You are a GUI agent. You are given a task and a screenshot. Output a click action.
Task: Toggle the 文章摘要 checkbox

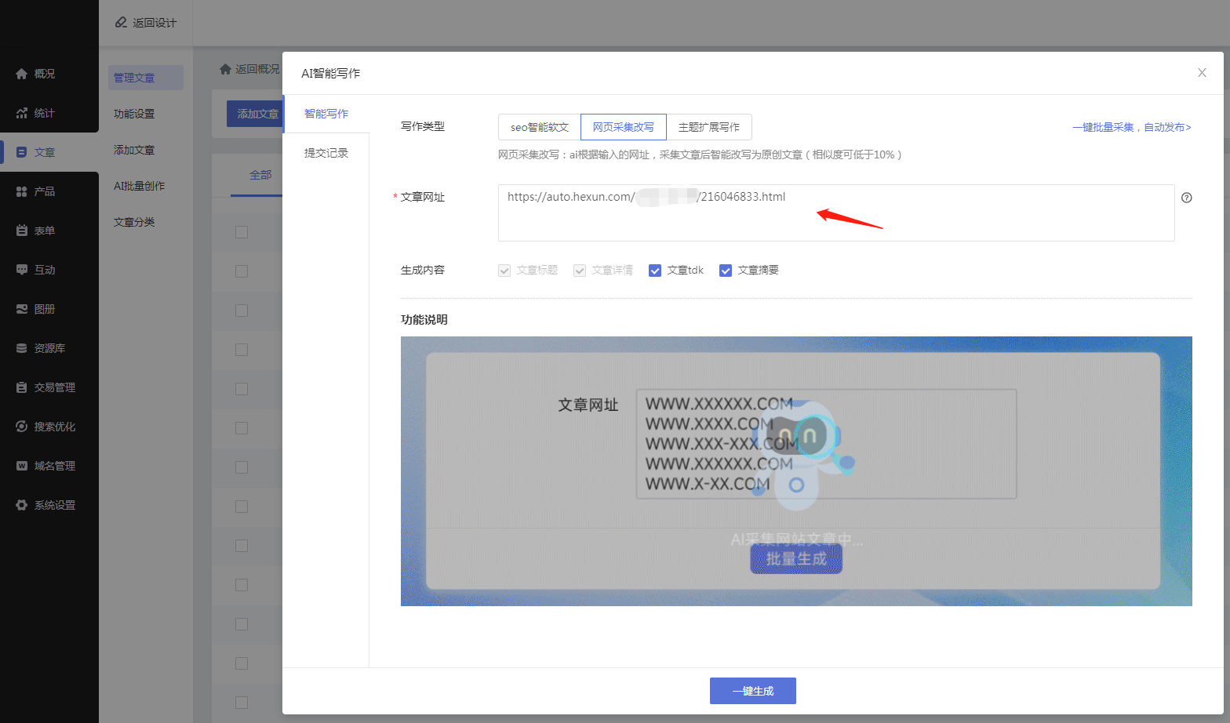click(726, 271)
